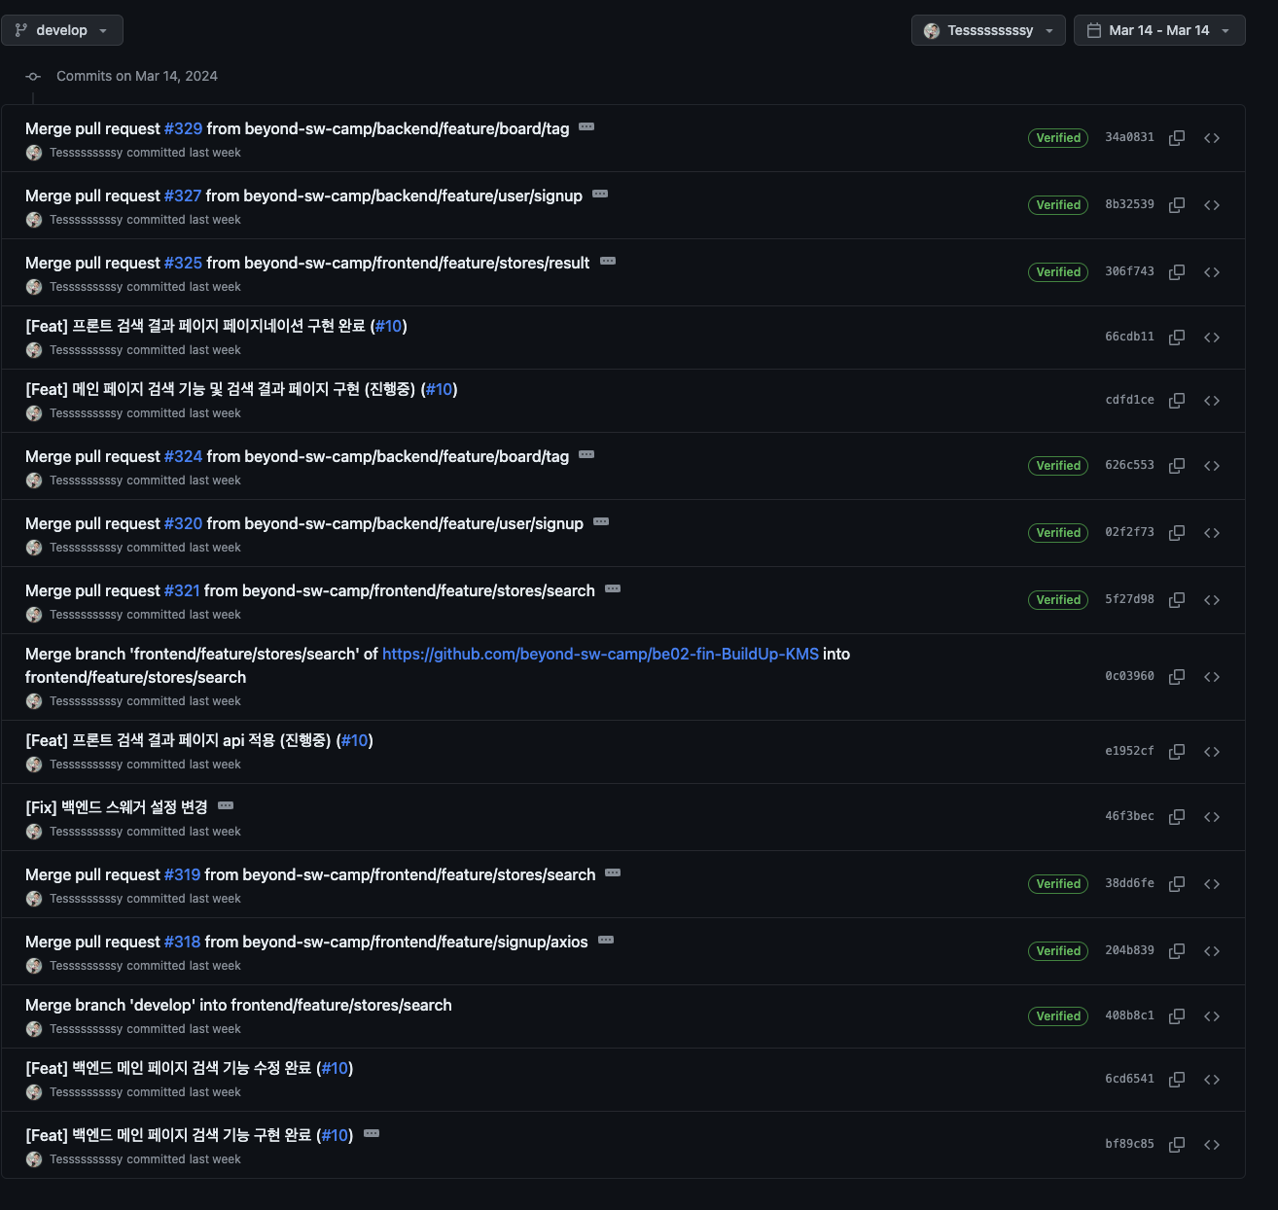Click Verified badge on commit 38dd6fe
Screen dimensions: 1278x1210
point(1058,884)
